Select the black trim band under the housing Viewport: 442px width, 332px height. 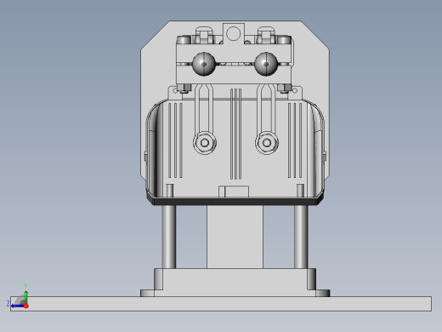tap(235, 201)
